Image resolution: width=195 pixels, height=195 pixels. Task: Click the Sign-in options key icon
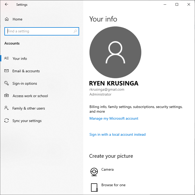tap(6, 83)
